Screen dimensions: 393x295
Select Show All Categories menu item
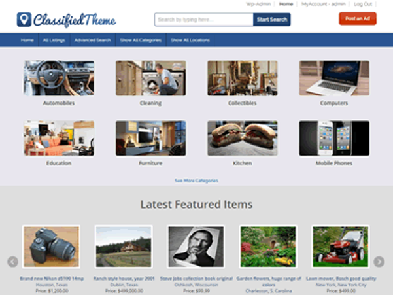pyautogui.click(x=141, y=40)
